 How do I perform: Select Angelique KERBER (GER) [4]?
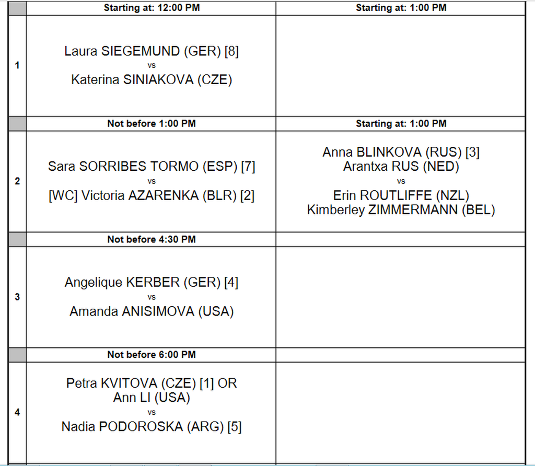pos(152,283)
